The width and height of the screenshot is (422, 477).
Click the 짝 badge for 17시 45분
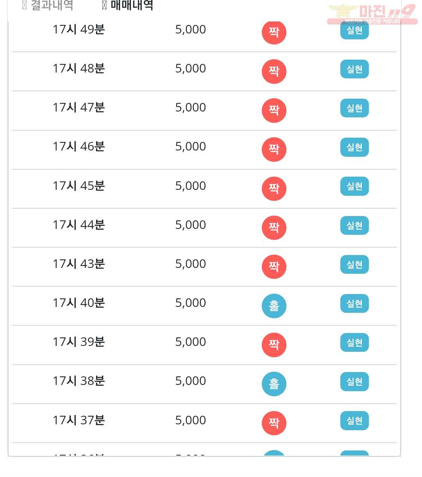pos(274,189)
